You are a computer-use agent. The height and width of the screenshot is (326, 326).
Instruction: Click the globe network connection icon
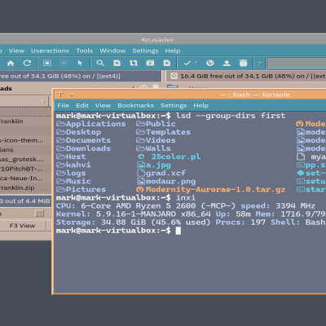(210, 63)
